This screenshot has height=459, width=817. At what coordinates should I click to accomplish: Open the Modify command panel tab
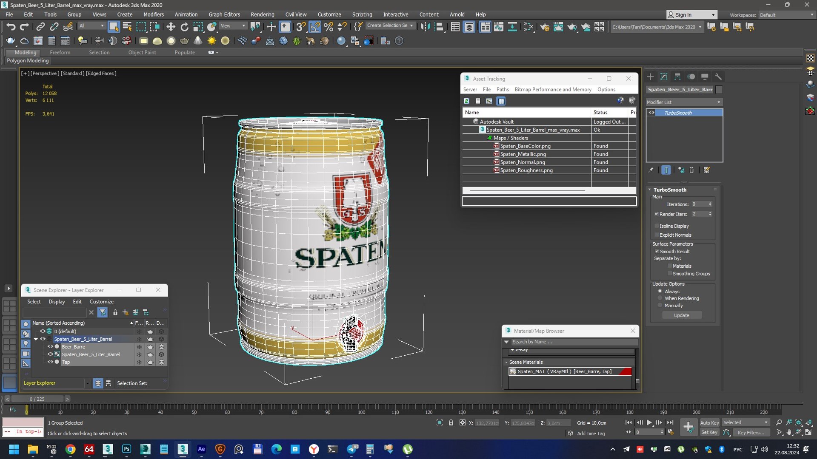pos(664,77)
